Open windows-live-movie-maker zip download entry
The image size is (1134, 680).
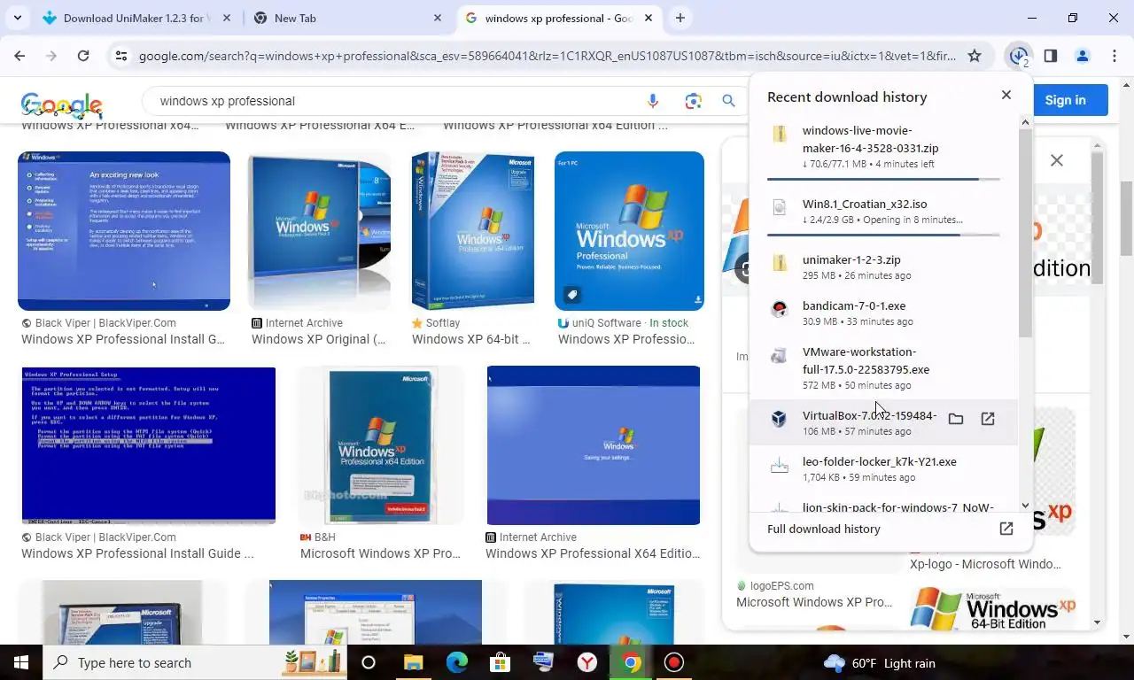[x=884, y=147]
